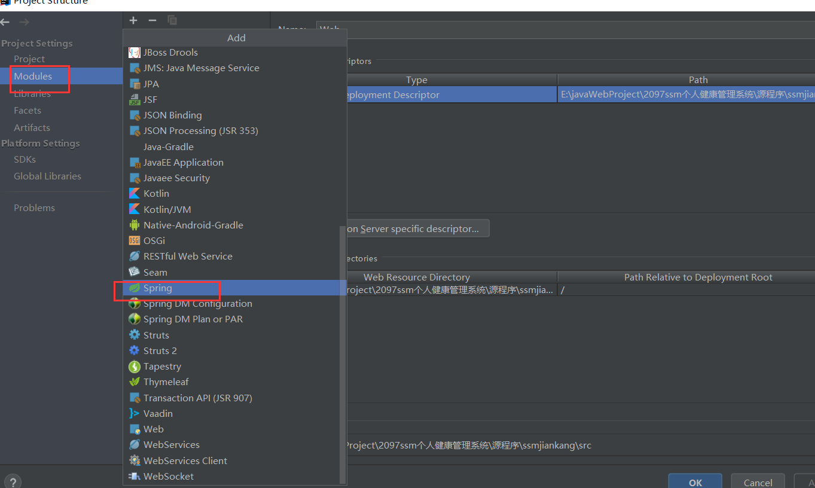Click the JBoss Drools icon
815x488 pixels.
pos(135,53)
